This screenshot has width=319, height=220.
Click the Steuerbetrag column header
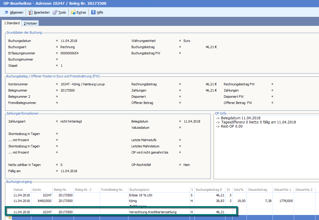click(257, 190)
